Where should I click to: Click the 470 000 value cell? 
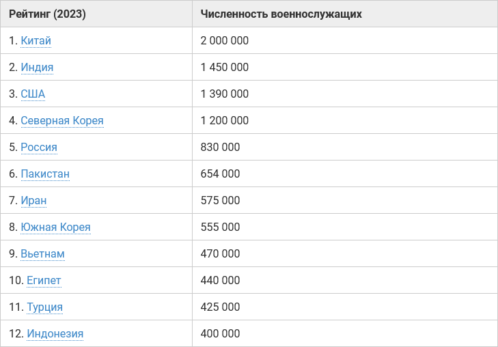[x=345, y=253]
